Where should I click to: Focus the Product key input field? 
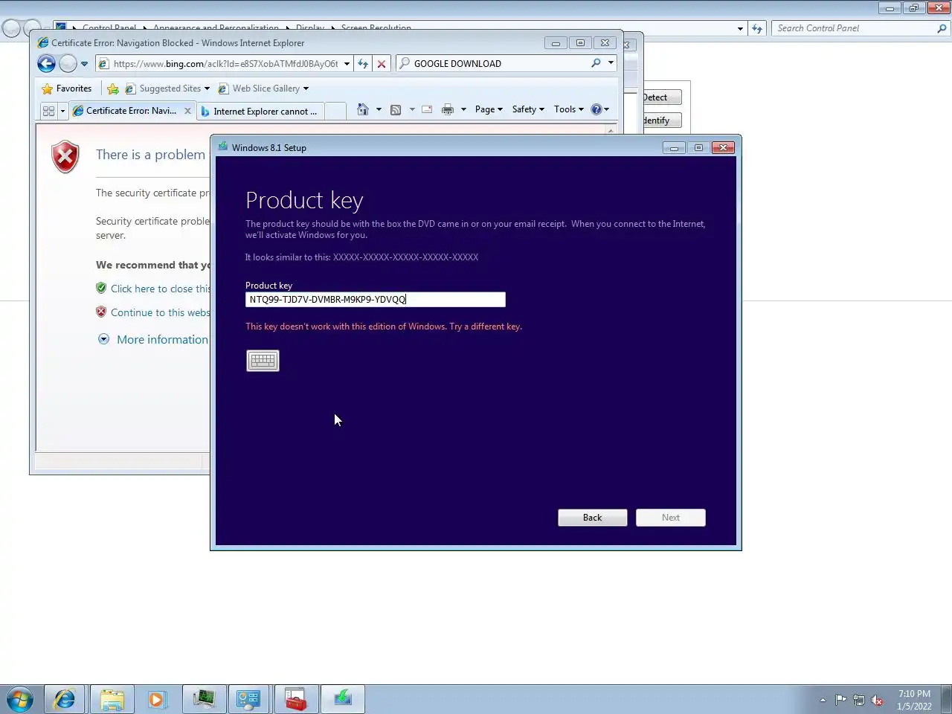click(376, 300)
